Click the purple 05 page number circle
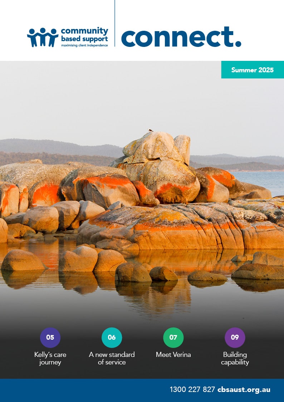The width and height of the screenshot is (284, 402). 50,338
